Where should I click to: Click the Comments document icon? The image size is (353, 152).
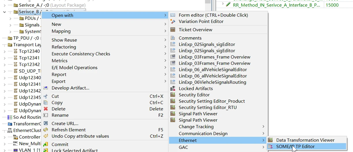(x=173, y=38)
